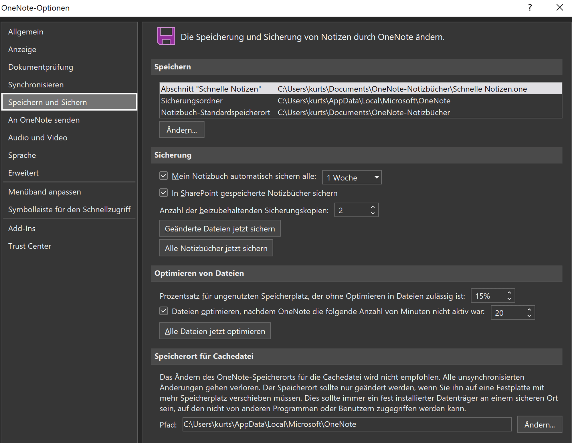Open Menüband anpassen page
The image size is (572, 443).
tap(70, 192)
